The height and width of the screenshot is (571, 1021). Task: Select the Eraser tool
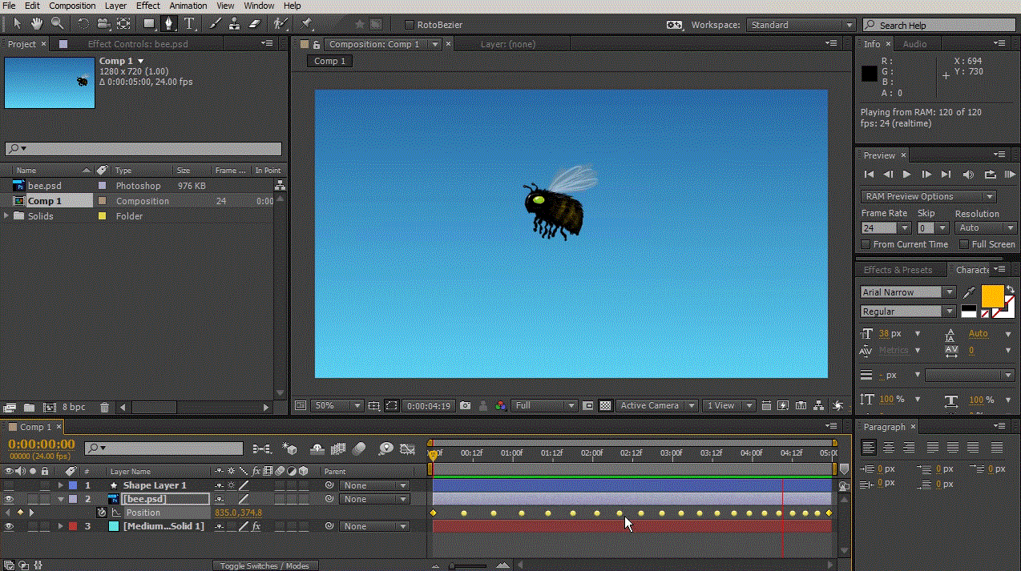255,24
